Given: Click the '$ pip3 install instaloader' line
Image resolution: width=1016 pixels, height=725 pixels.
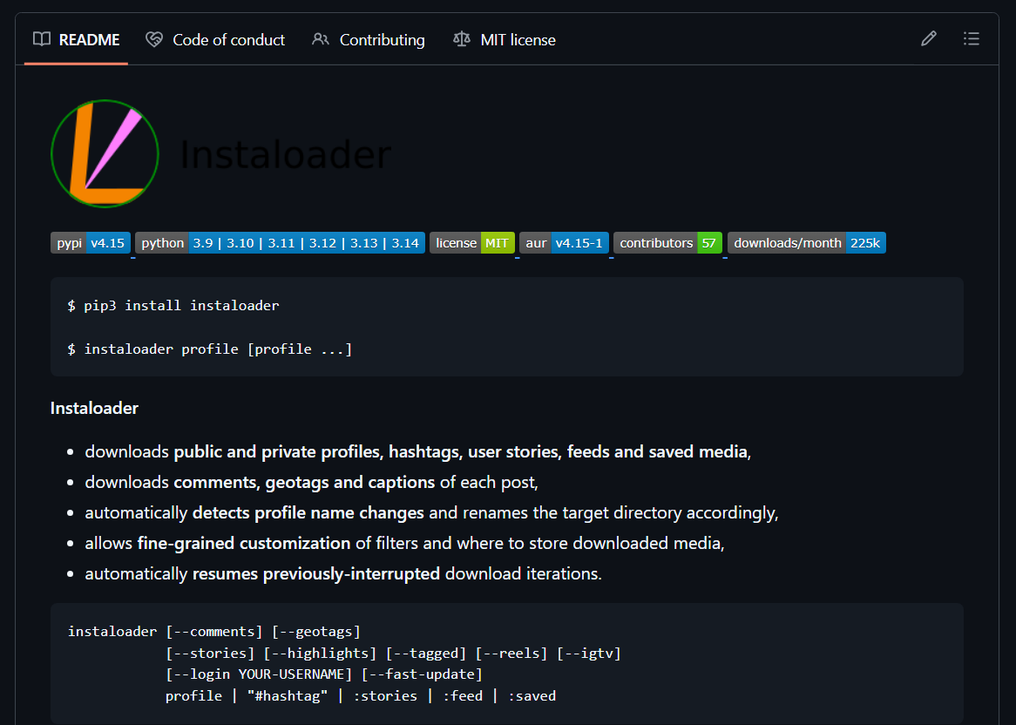Looking at the screenshot, I should coord(173,305).
